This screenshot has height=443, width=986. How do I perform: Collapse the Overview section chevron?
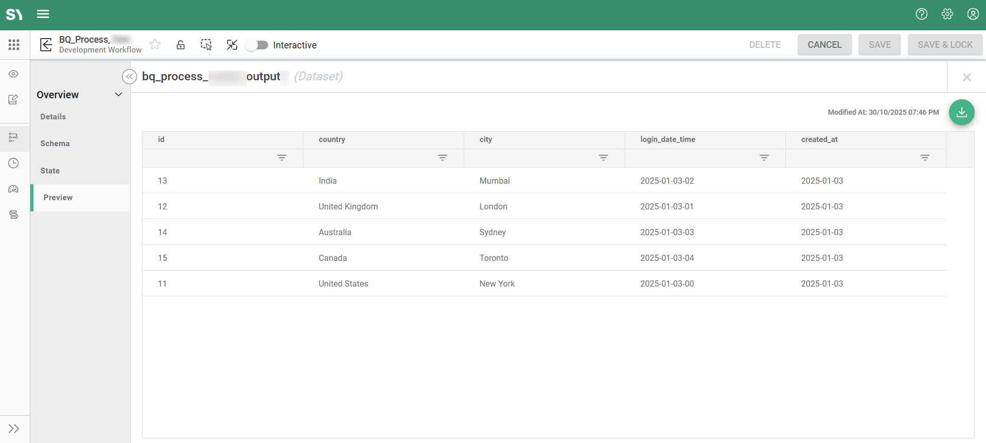(x=118, y=95)
